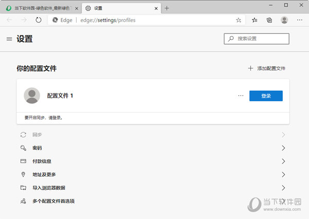
Task: Click the plus icon to open new tab
Action: tap(167, 8)
